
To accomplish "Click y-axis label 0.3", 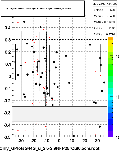I will click(x=8, y=40).
